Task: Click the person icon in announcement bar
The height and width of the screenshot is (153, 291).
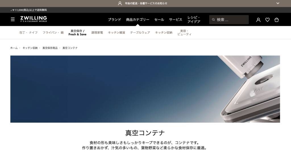Action: 120,3
